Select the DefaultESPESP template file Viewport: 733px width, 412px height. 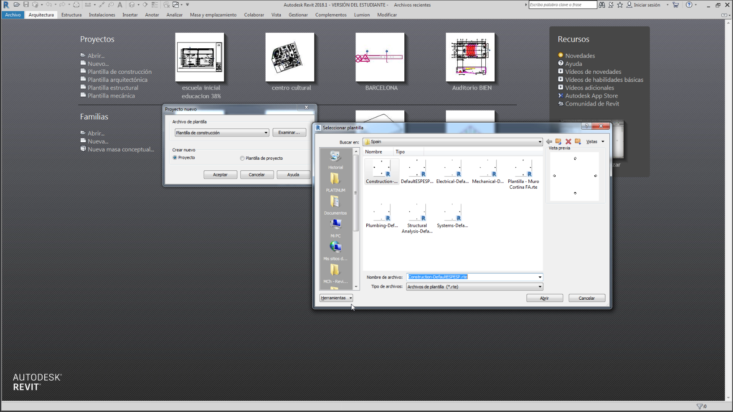pyautogui.click(x=417, y=171)
